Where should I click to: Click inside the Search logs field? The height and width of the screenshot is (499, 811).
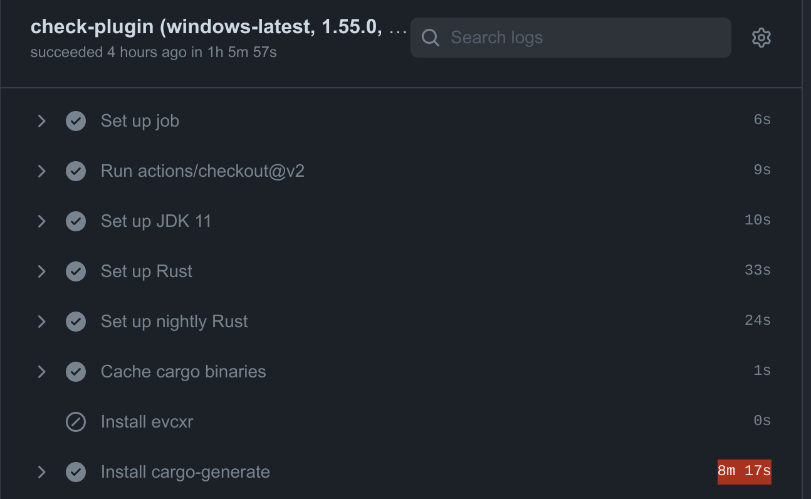564,37
